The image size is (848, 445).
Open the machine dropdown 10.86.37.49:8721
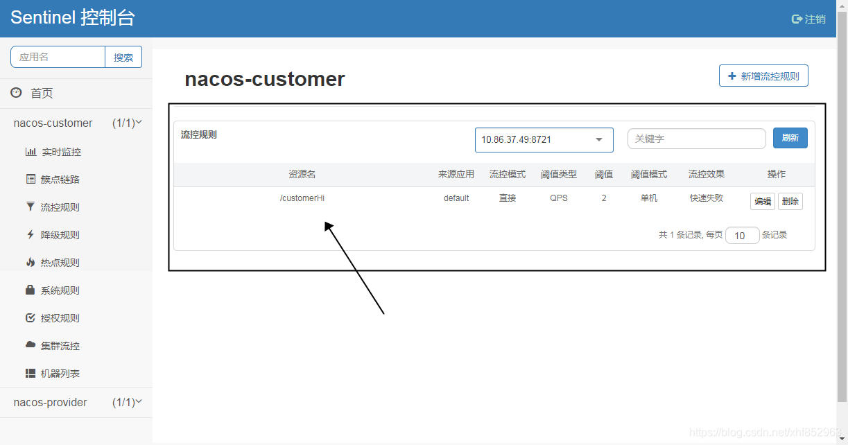[x=544, y=139]
